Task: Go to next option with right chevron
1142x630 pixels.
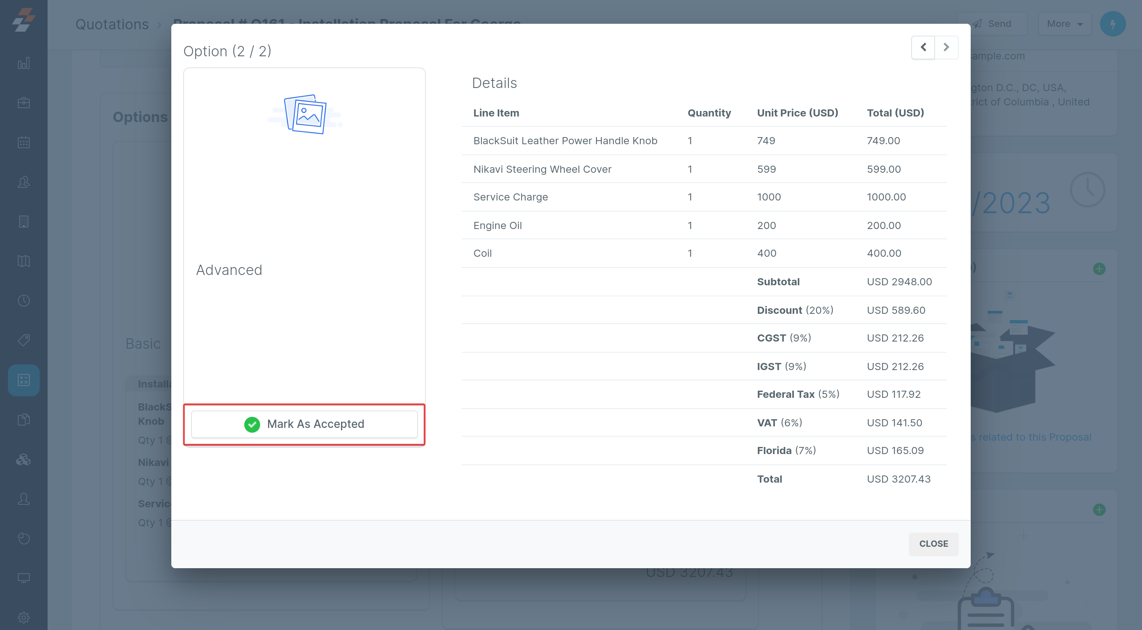Action: point(946,47)
